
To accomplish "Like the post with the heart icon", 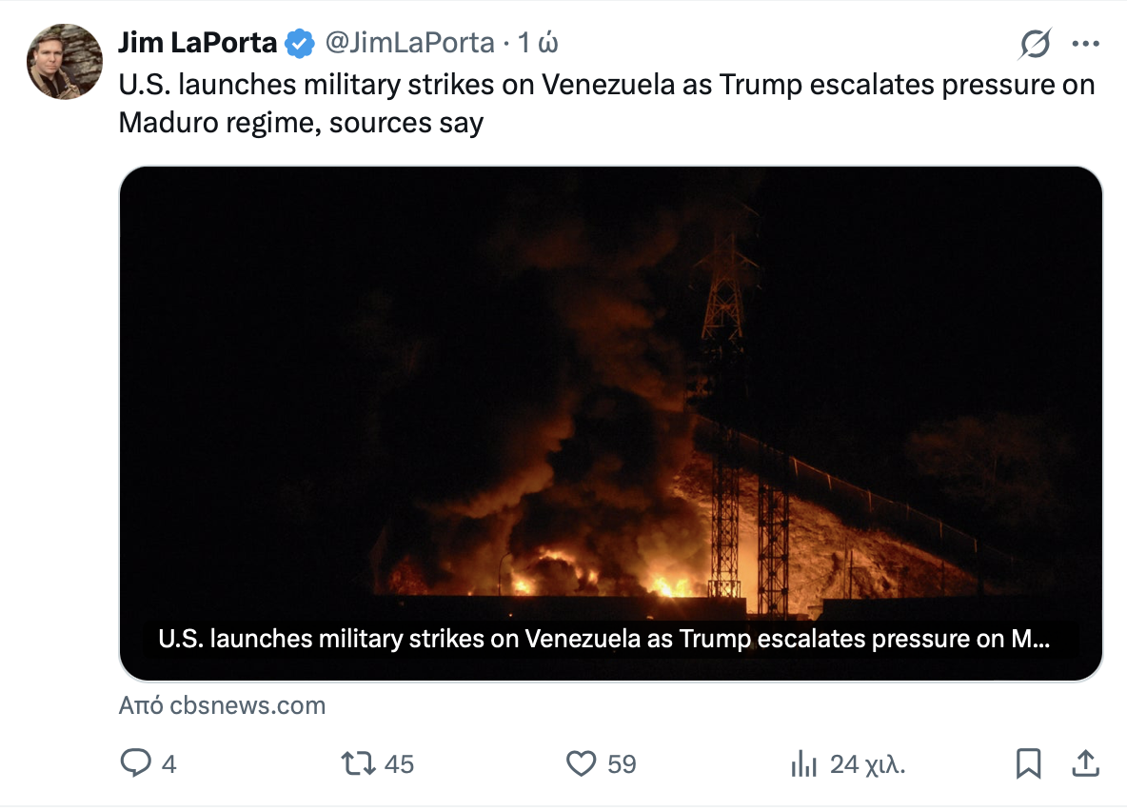I will click(581, 763).
